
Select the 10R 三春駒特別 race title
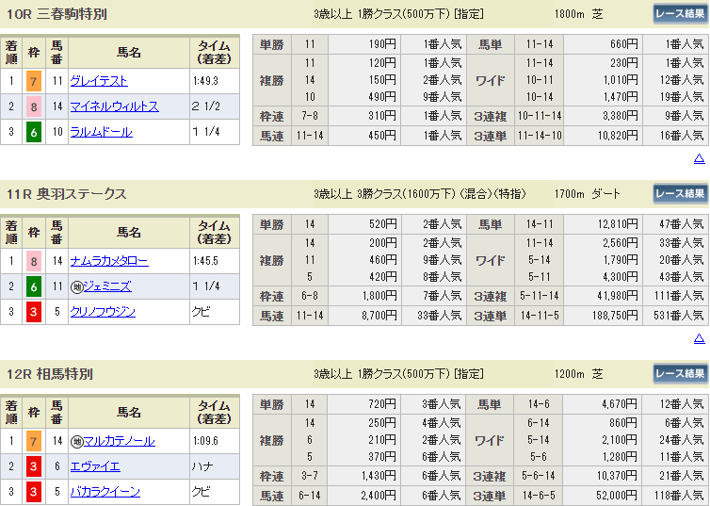[57, 14]
